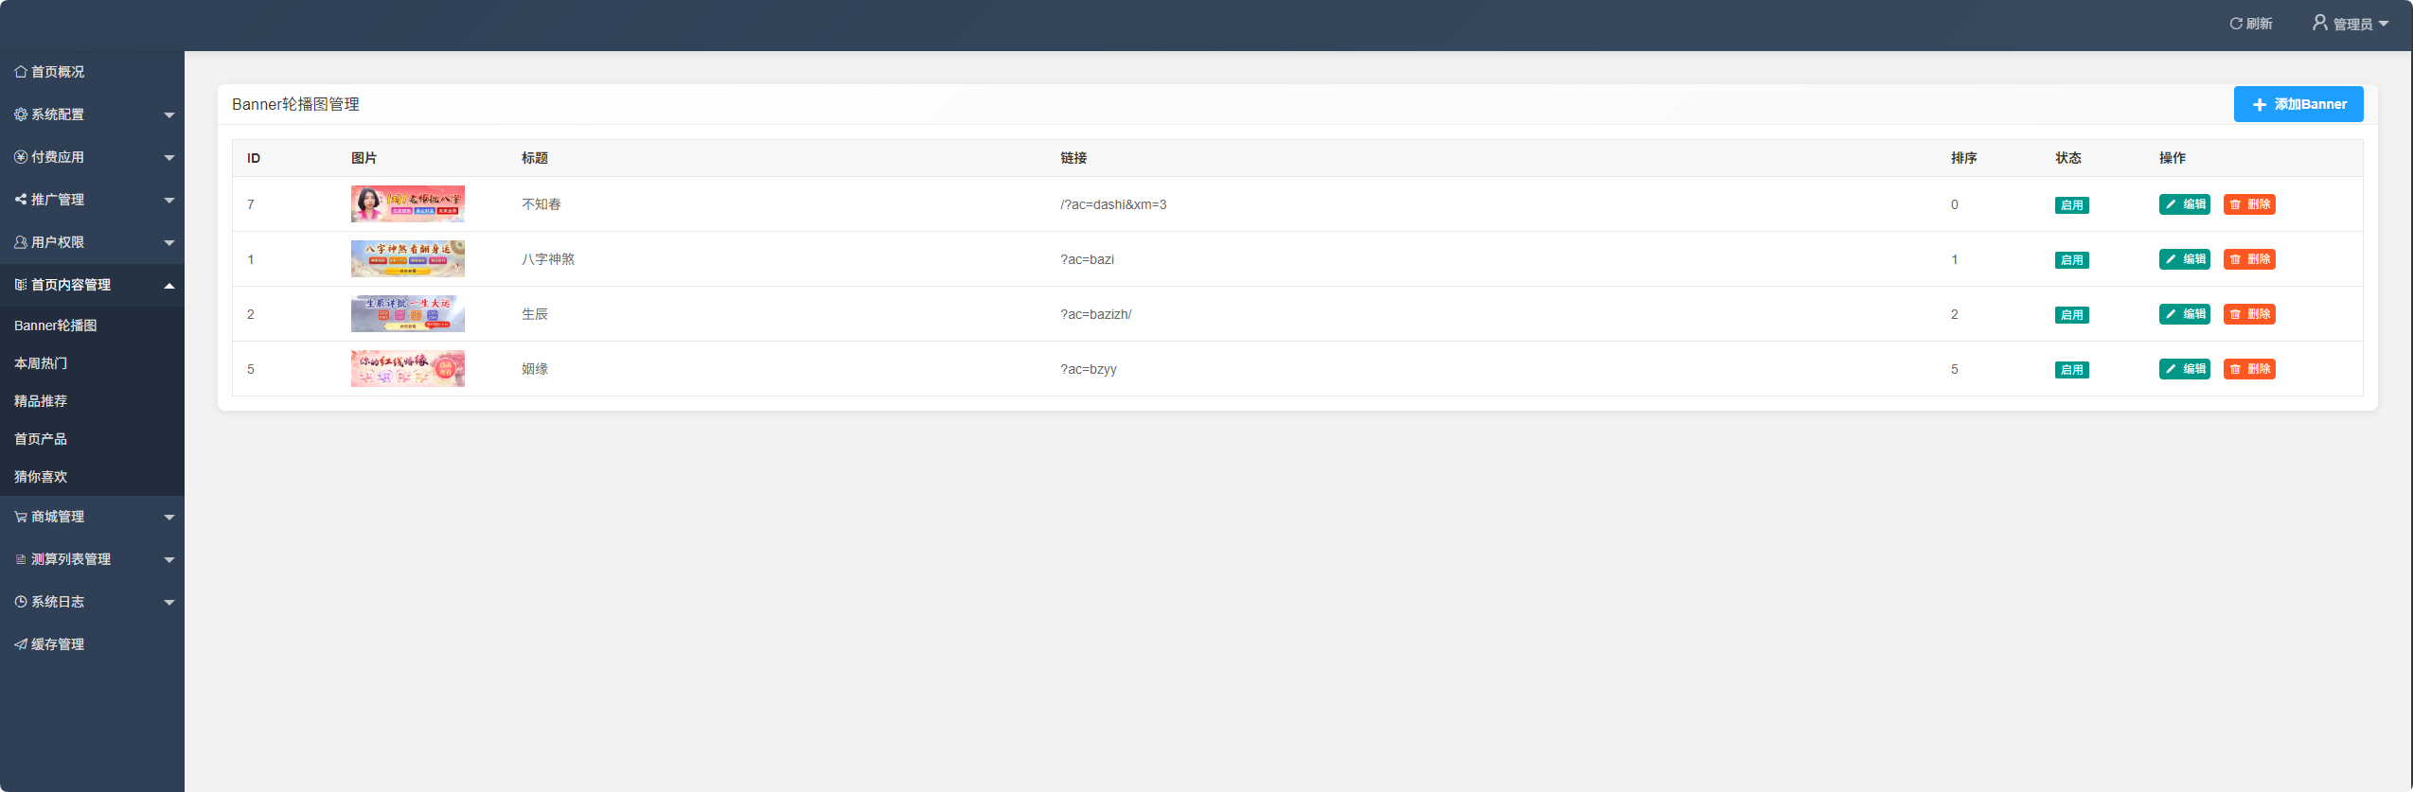Click the 标题 column header
The height and width of the screenshot is (792, 2413).
pyautogui.click(x=534, y=158)
